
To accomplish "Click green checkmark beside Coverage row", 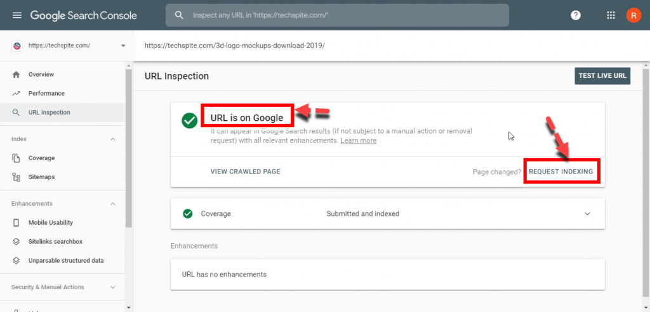I will [188, 214].
